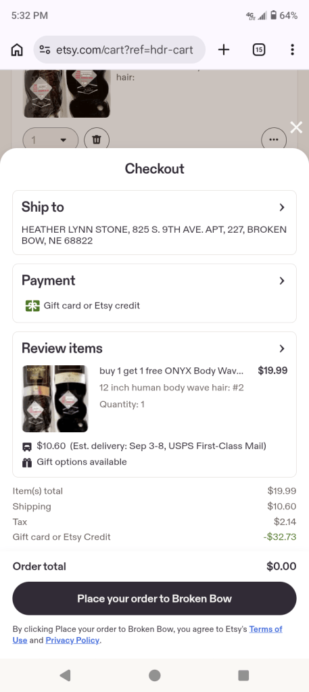Open the tab switcher showing 15 tabs
Screen dimensions: 309x692
[x=259, y=50]
